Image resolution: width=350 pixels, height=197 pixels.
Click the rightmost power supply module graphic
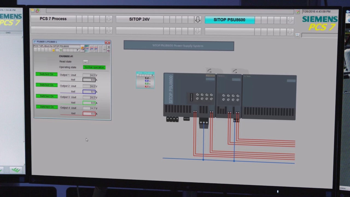point(269,97)
